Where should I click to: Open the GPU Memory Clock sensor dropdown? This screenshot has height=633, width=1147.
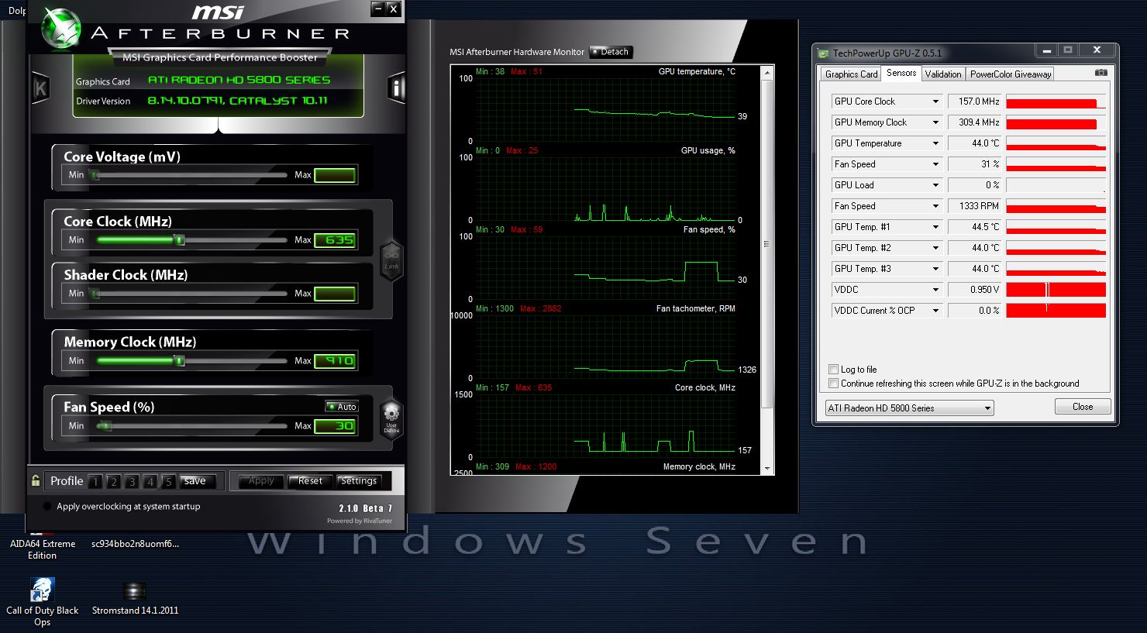coord(887,122)
